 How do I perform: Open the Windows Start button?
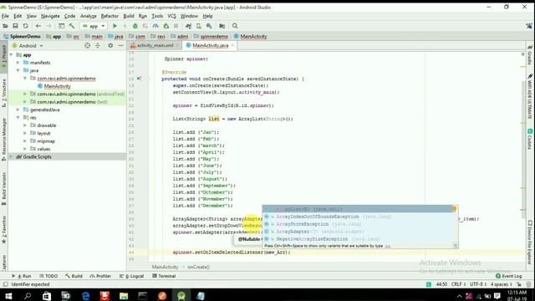click(x=8, y=295)
